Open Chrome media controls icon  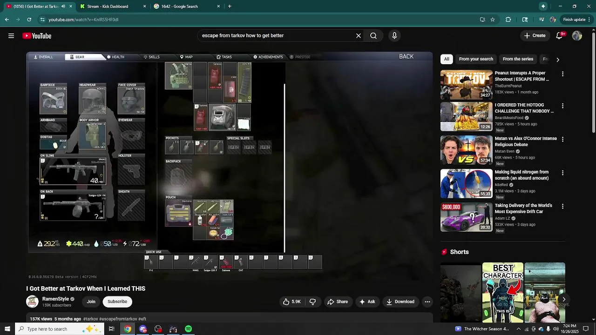(542, 20)
